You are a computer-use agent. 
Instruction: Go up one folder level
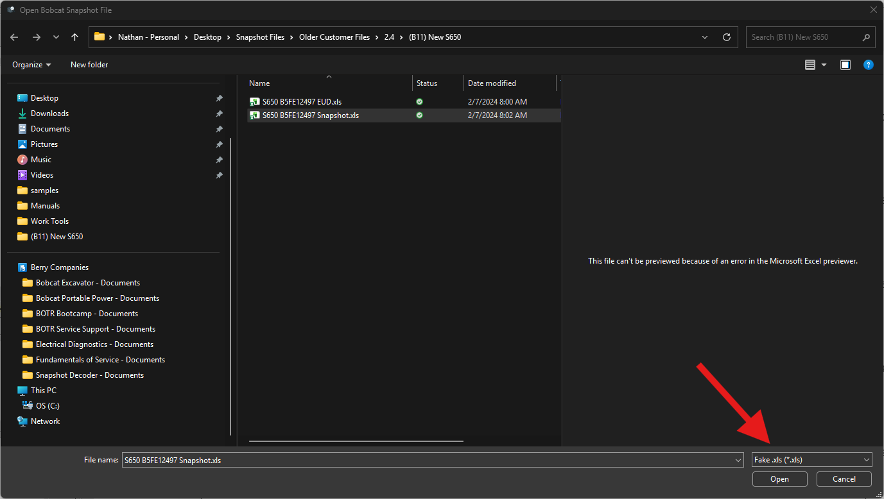pyautogui.click(x=75, y=37)
